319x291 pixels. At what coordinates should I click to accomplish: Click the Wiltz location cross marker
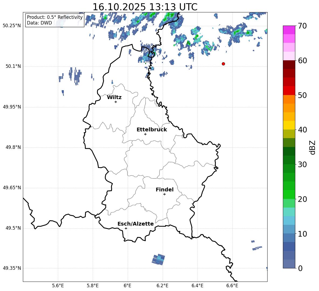[x=116, y=102]
